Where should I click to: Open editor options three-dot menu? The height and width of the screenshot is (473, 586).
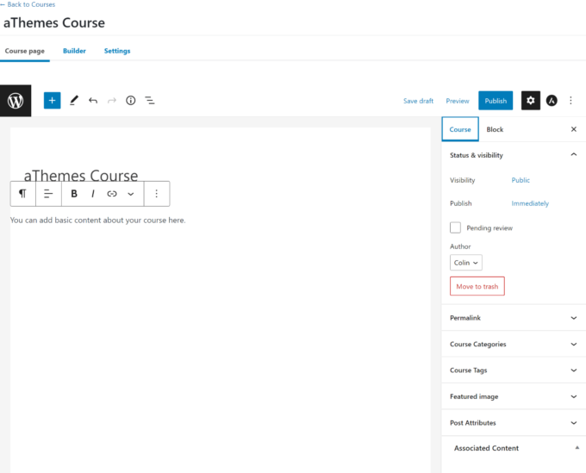570,101
